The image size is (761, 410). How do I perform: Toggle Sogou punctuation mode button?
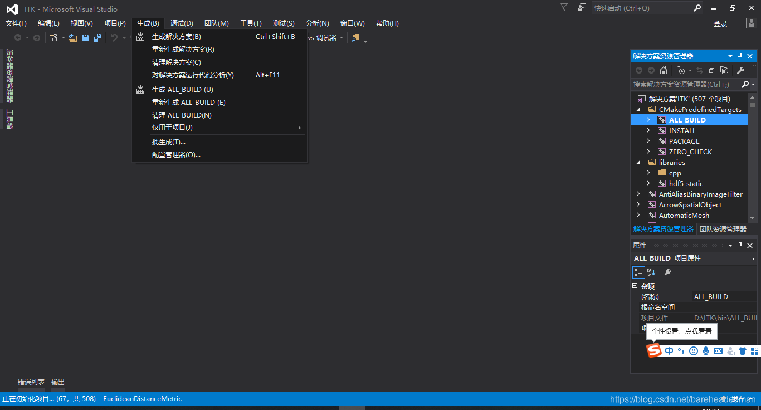pos(681,351)
